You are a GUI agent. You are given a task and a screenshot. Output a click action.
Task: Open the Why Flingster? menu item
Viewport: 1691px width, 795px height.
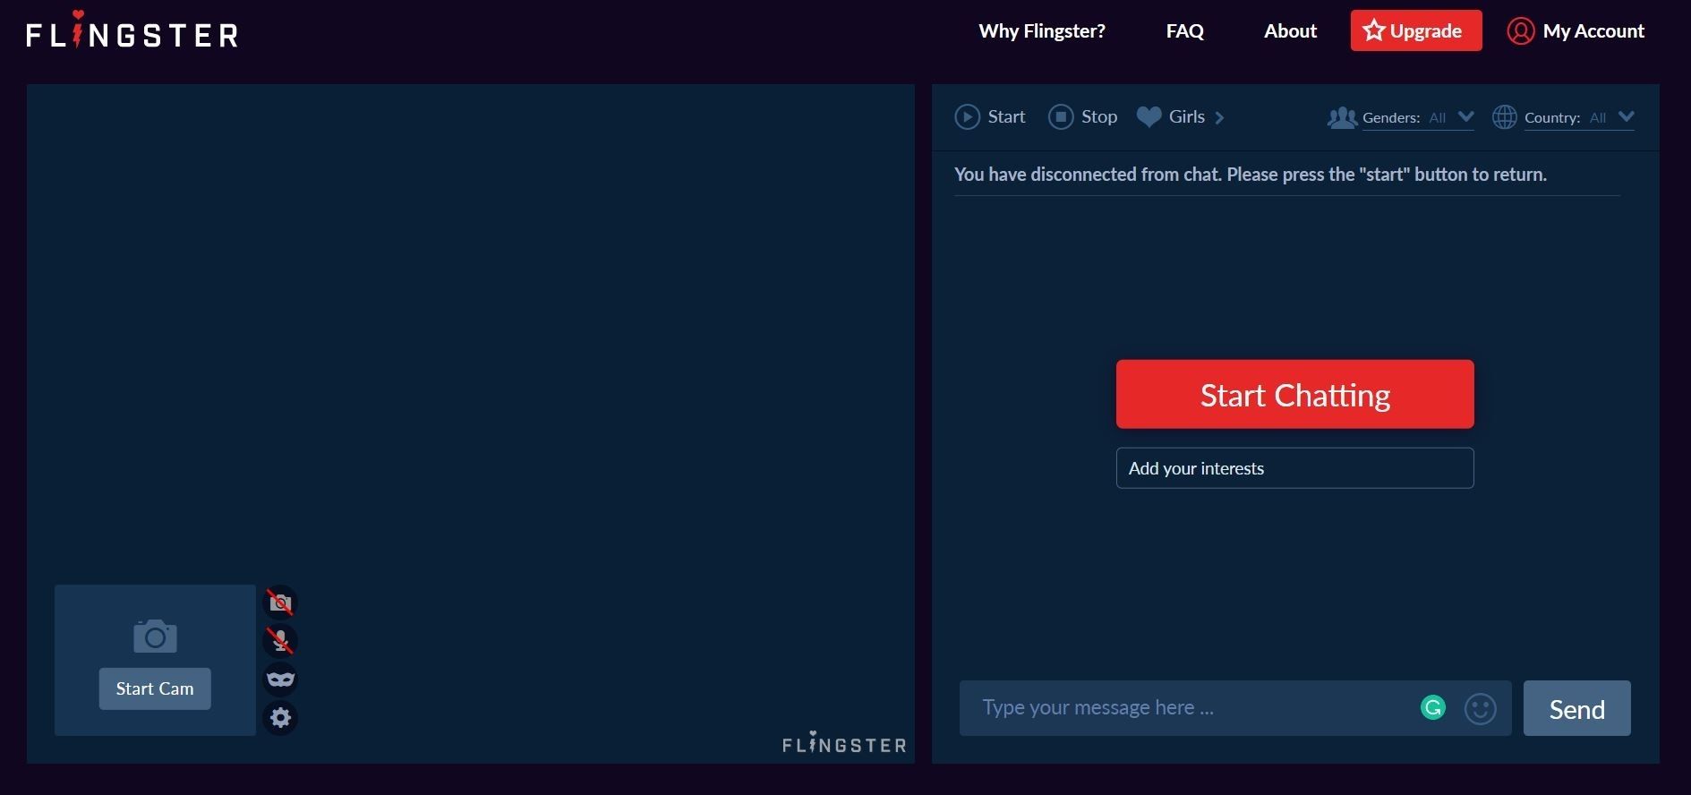coord(1041,31)
